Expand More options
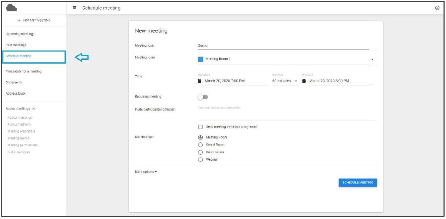The width and height of the screenshot is (446, 219). [146, 172]
